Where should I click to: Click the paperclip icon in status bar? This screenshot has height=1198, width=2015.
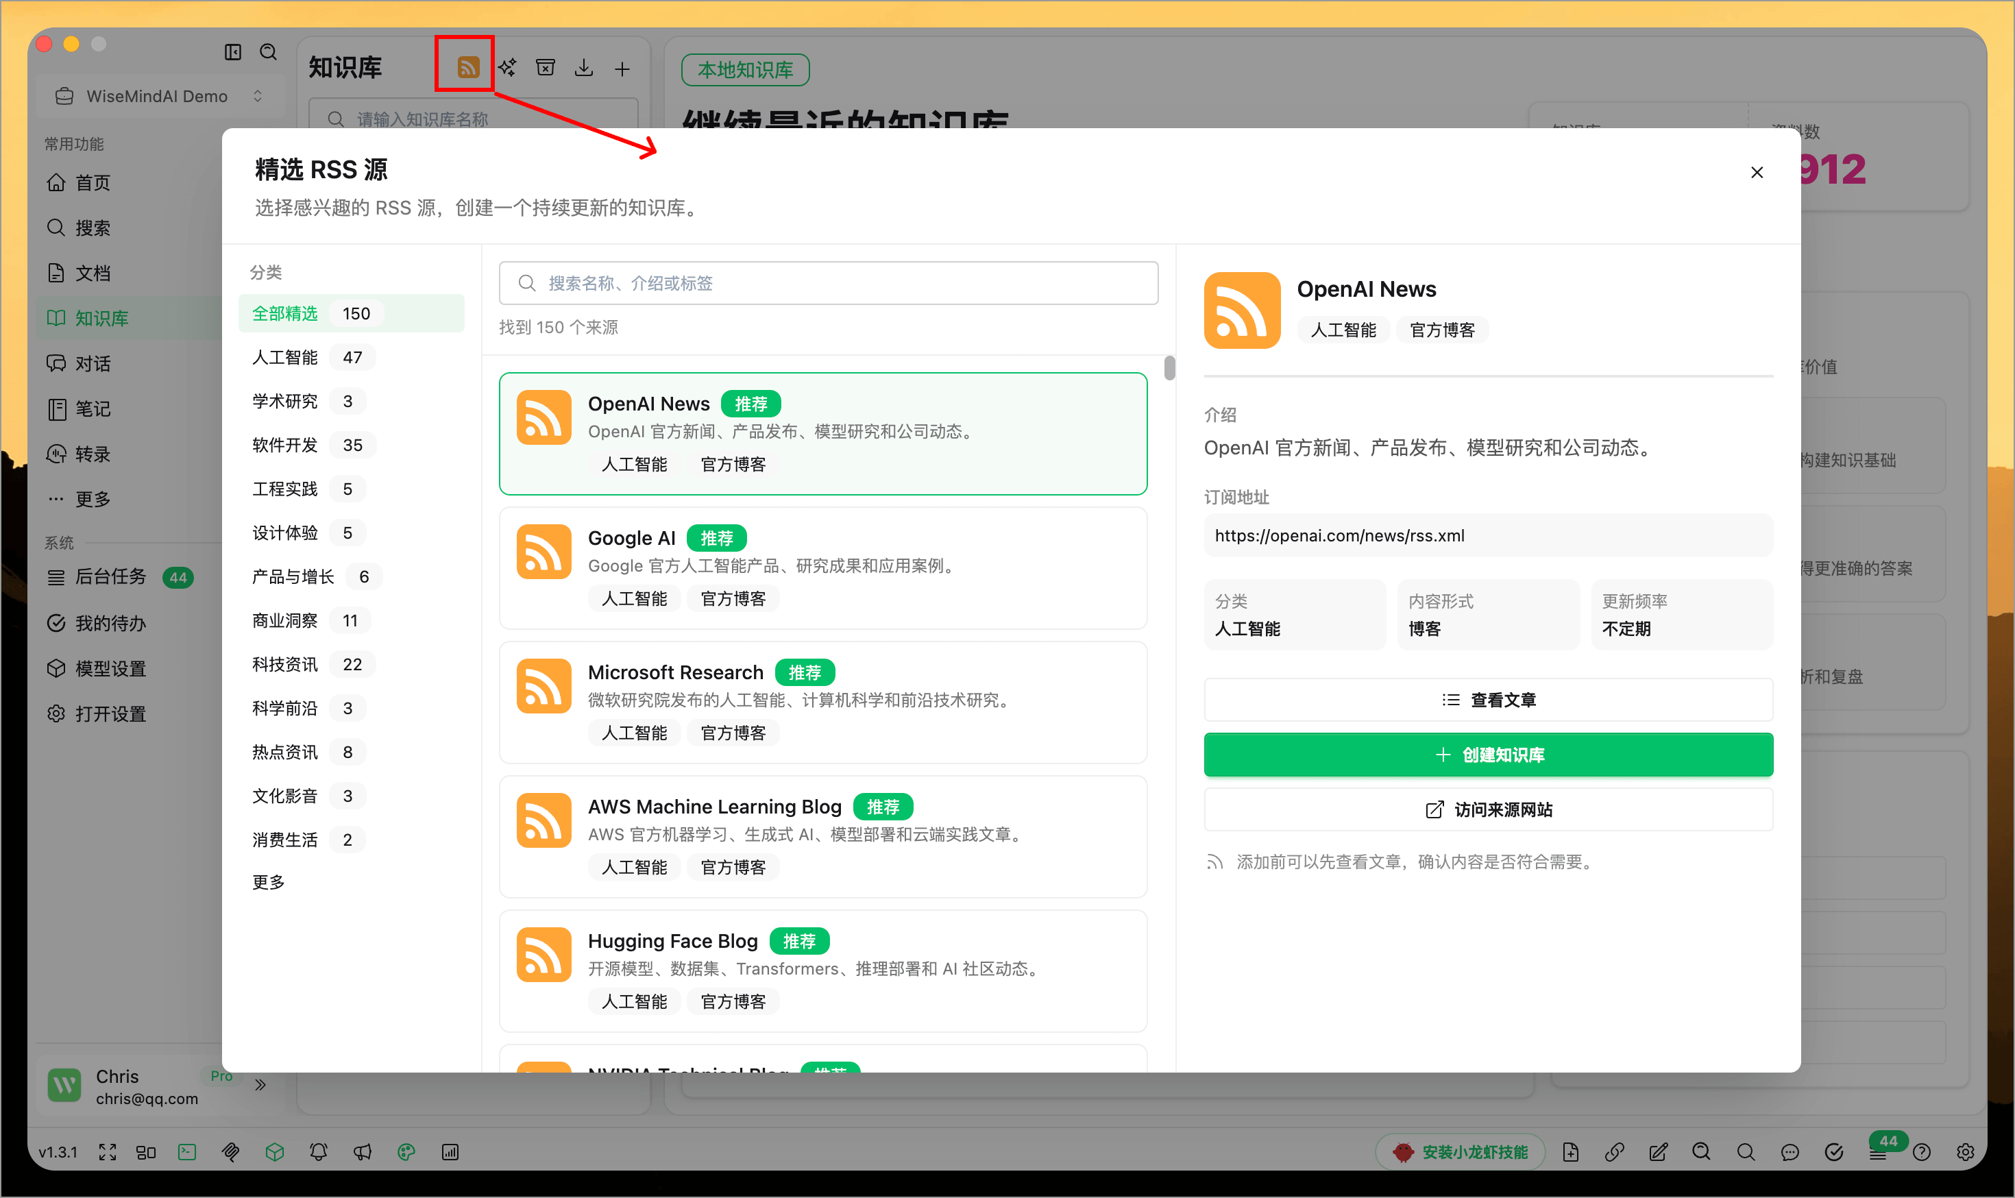click(x=231, y=1152)
